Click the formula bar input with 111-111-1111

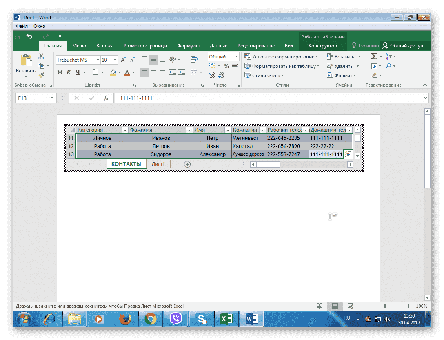269,98
